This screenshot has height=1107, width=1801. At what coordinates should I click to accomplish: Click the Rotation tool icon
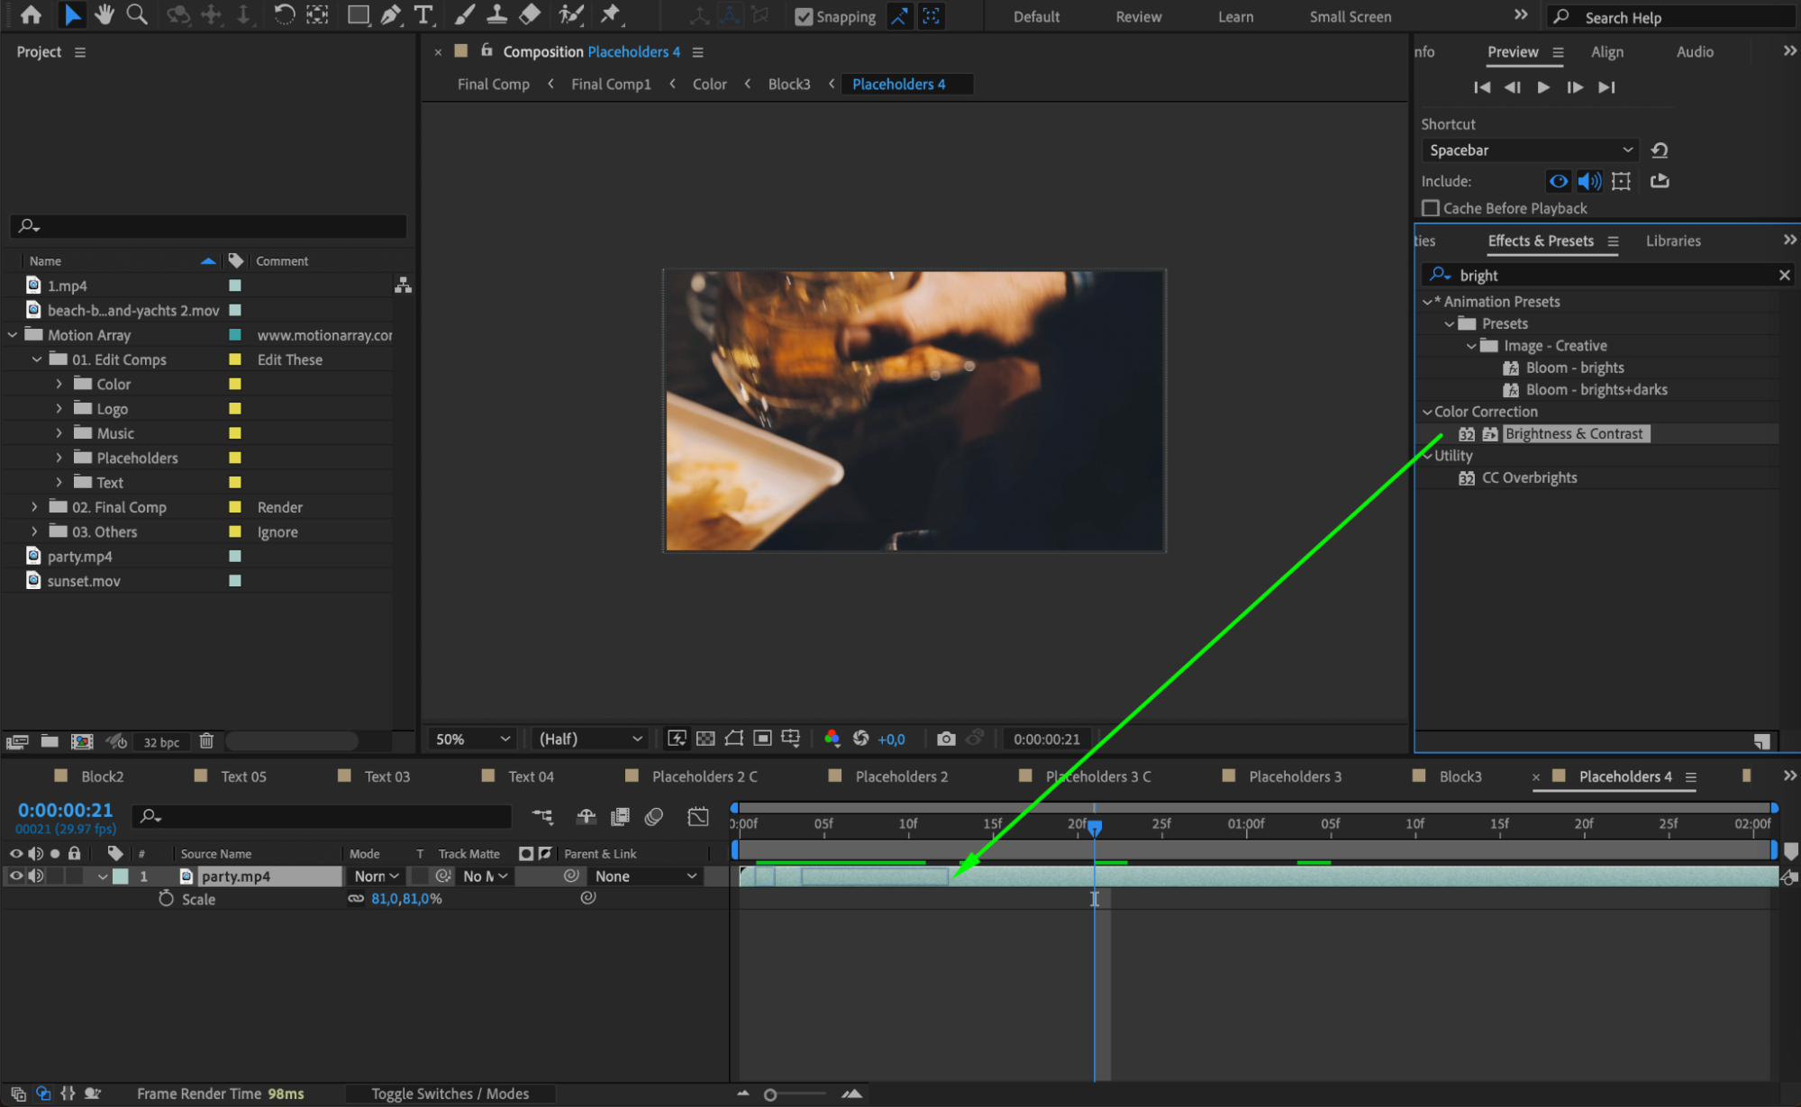(x=284, y=14)
